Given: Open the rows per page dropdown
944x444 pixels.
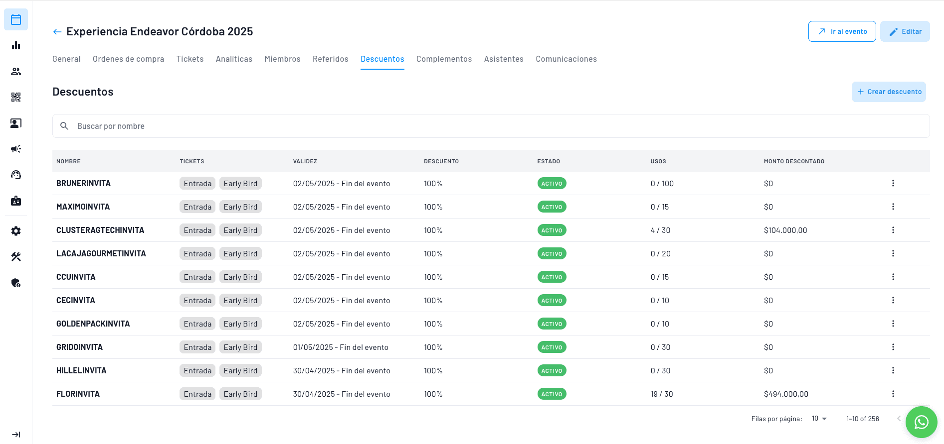Looking at the screenshot, I should pos(819,419).
